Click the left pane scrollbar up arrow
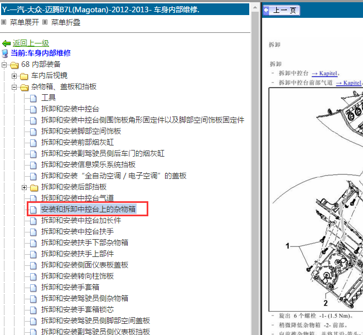This screenshot has height=335, width=363. [x=255, y=7]
